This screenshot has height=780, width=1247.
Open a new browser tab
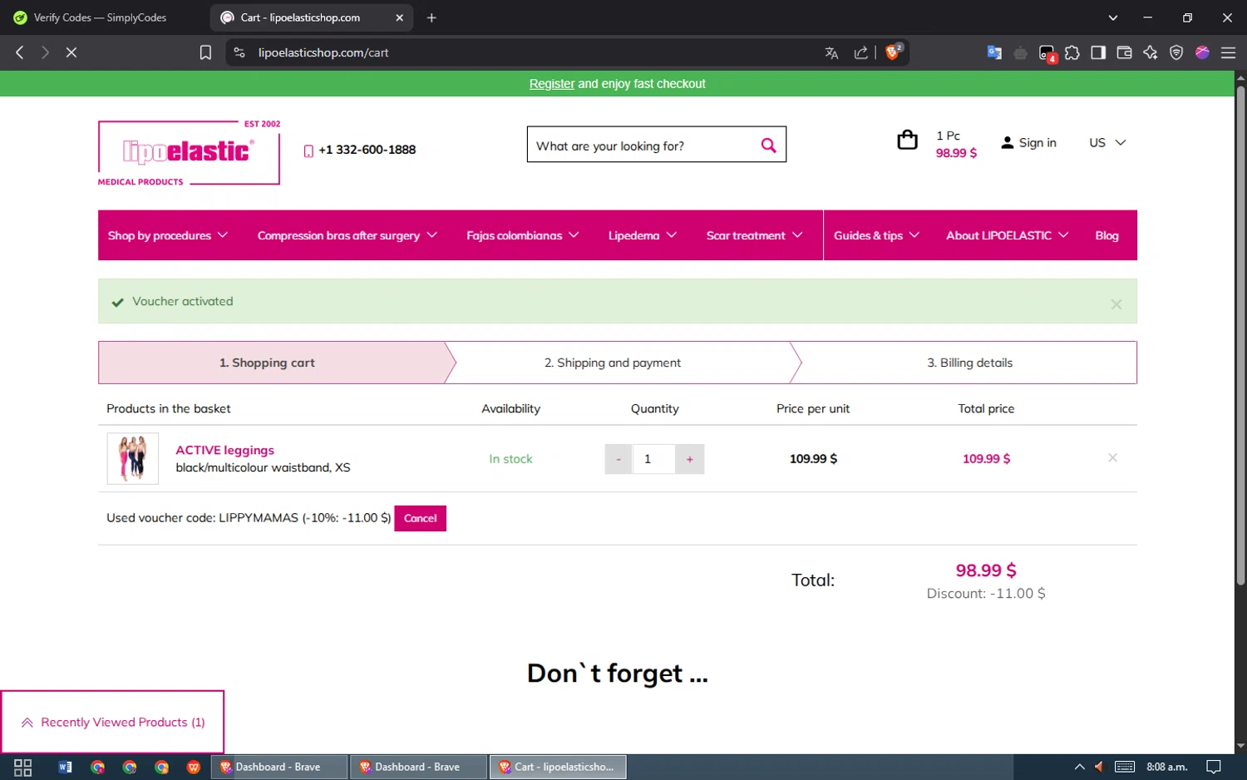point(431,17)
